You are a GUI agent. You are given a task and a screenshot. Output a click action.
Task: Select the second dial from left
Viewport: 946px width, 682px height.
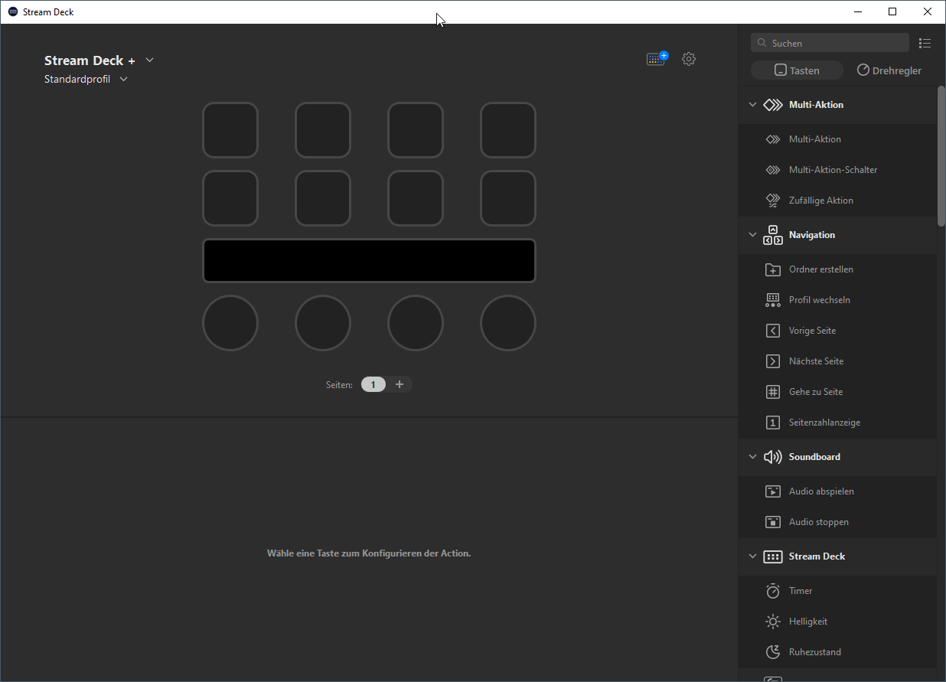(323, 323)
